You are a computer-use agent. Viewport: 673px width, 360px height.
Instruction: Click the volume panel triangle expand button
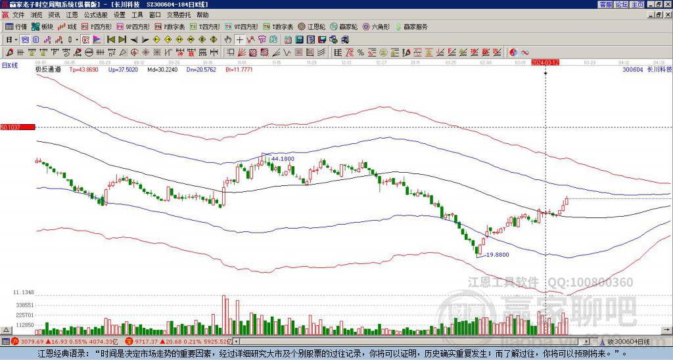pos(5,330)
